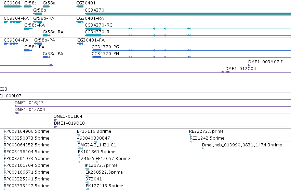Select RP003064352.5prime EST
This screenshot has width=291, height=191.
pyautogui.click(x=5, y=148)
